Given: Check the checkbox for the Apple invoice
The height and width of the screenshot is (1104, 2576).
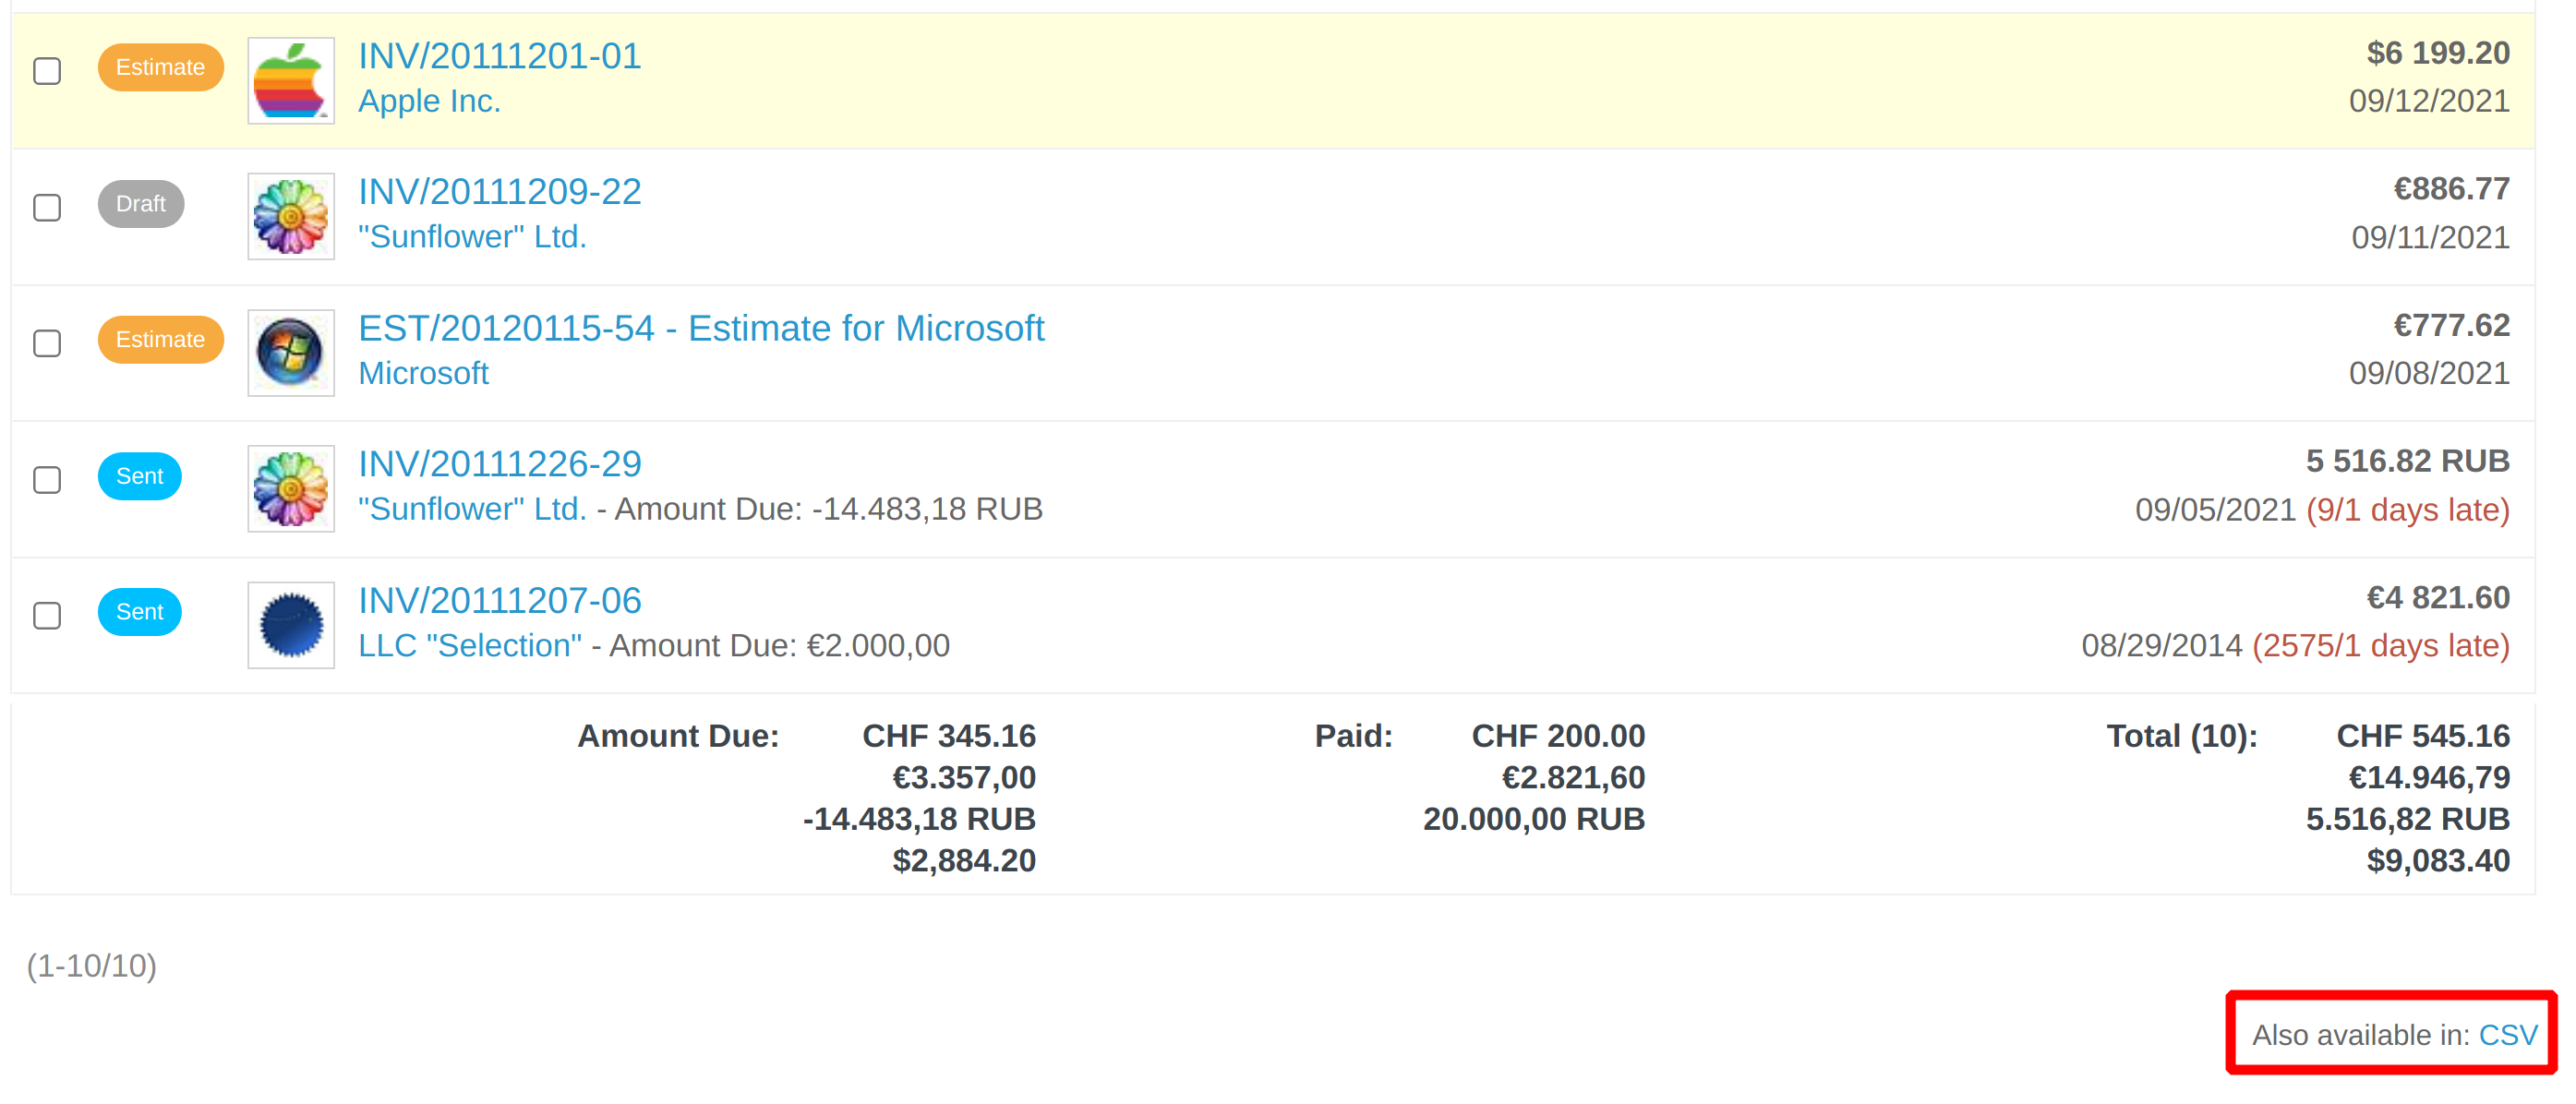Looking at the screenshot, I should point(46,71).
